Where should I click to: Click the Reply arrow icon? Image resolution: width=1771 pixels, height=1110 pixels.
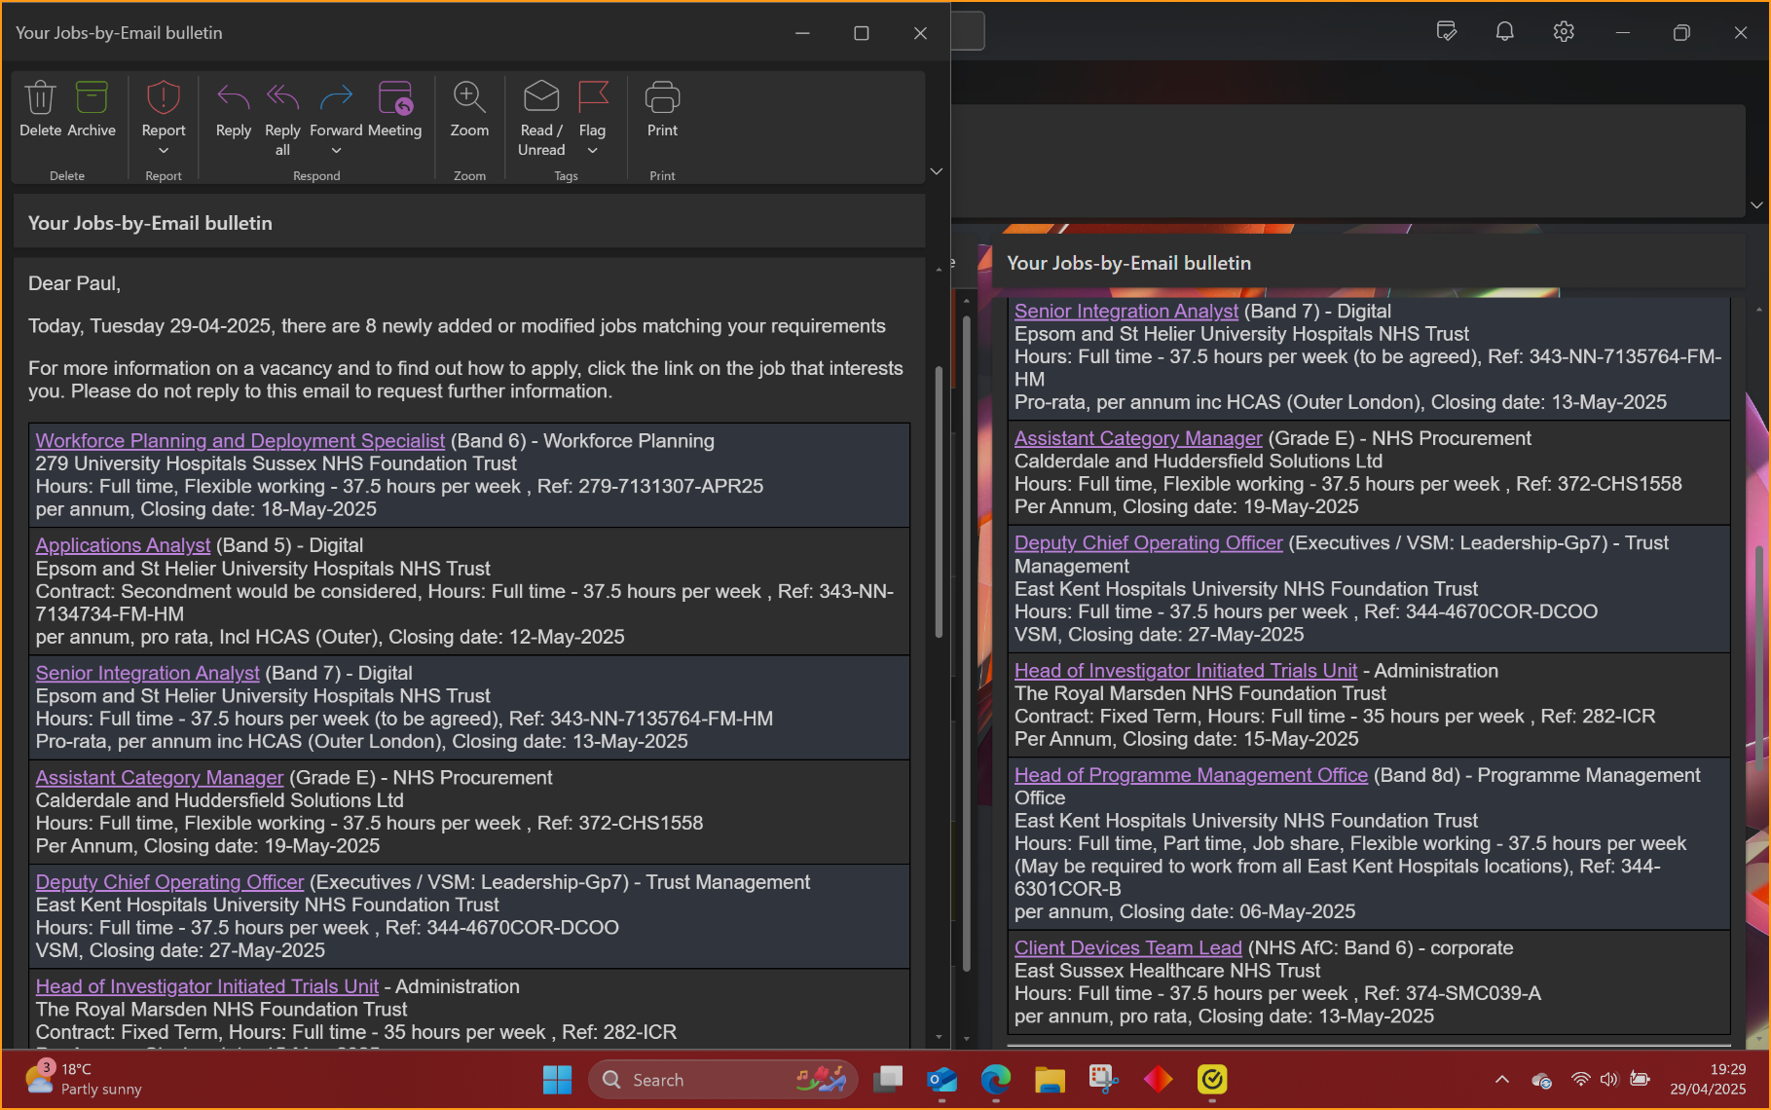coord(233,98)
